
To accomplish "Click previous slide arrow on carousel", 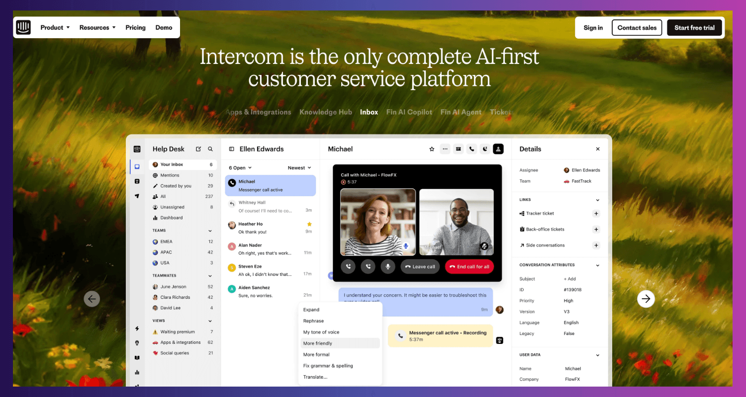I will tap(92, 299).
